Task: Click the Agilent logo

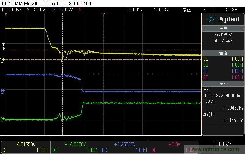Action: tap(223, 19)
